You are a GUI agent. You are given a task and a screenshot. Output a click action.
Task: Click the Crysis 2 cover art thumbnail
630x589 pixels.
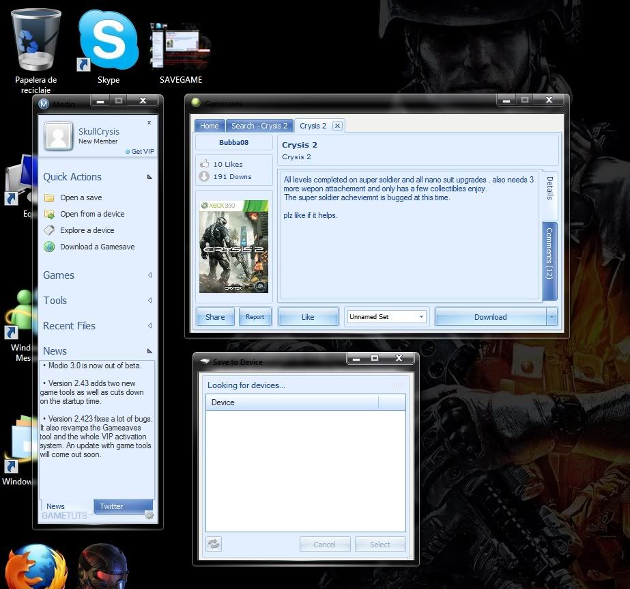point(234,247)
